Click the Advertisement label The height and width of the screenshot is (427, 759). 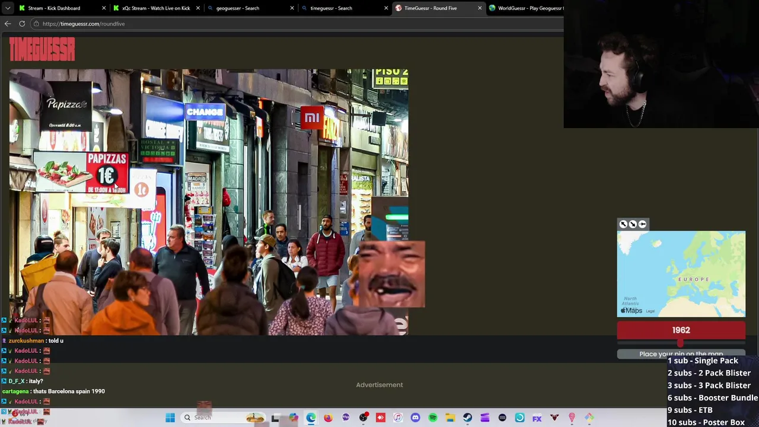(x=379, y=385)
